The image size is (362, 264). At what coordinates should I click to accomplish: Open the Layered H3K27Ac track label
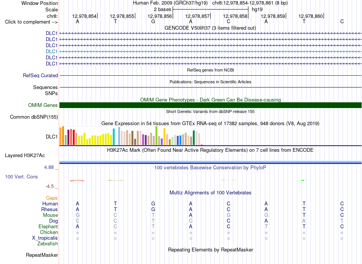coord(25,156)
